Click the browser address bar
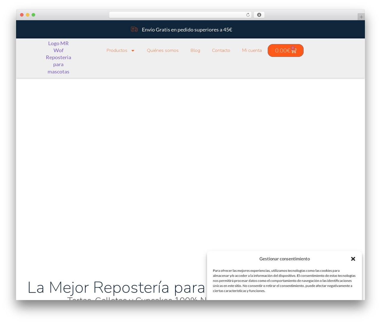The image size is (381, 323). click(180, 15)
